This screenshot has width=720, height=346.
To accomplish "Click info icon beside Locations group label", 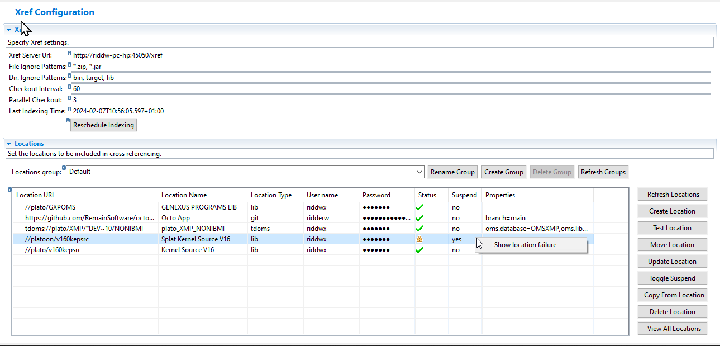I will (x=64, y=168).
